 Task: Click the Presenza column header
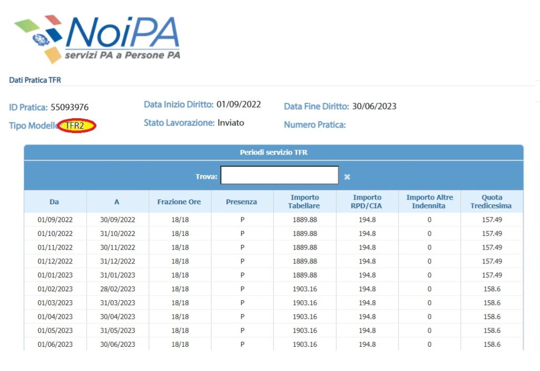click(242, 202)
